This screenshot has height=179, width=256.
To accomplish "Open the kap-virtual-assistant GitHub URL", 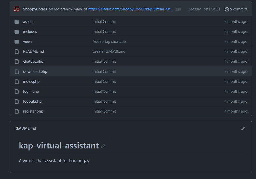I will [131, 9].
